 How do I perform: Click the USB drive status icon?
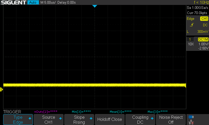coord(191,117)
